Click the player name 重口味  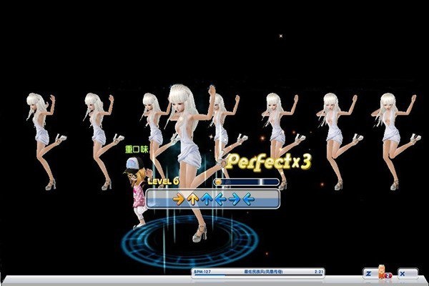pyautogui.click(x=137, y=149)
